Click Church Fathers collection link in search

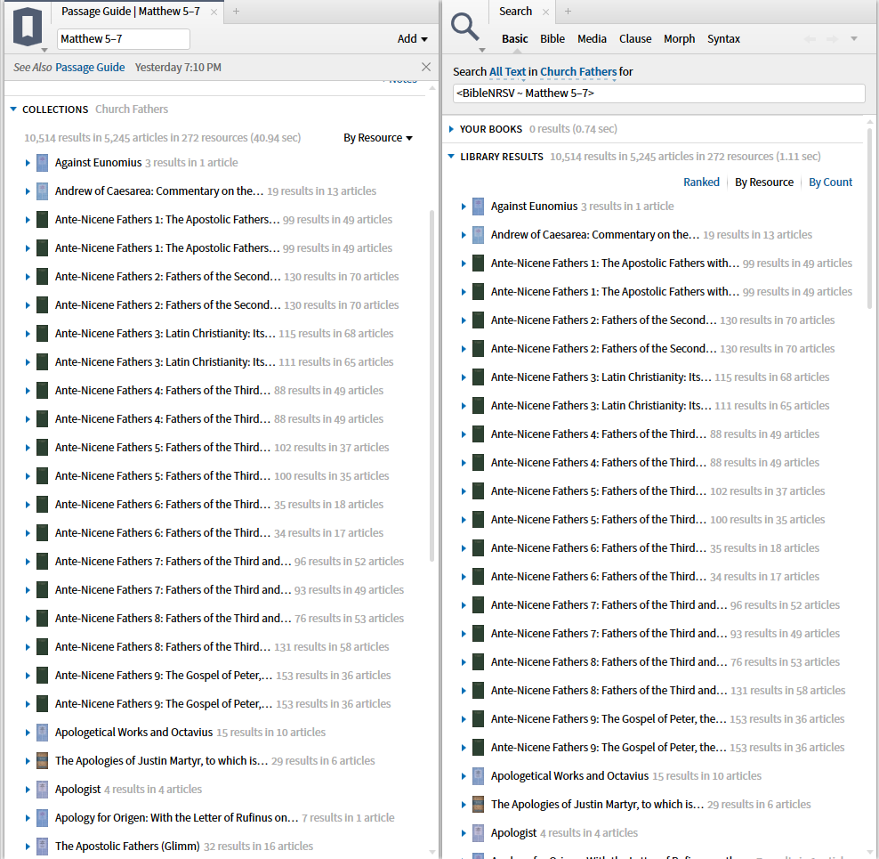578,72
